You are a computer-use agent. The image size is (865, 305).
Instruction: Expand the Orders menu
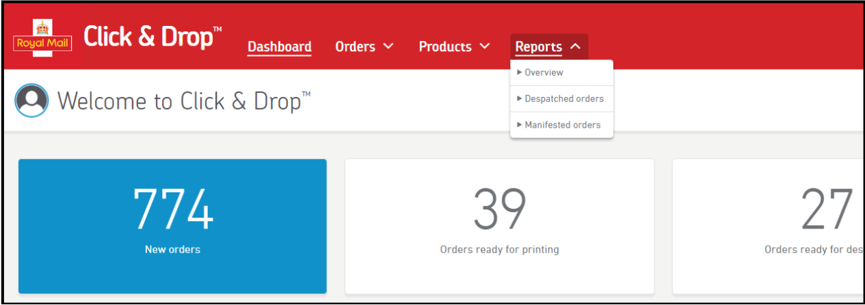click(x=364, y=46)
